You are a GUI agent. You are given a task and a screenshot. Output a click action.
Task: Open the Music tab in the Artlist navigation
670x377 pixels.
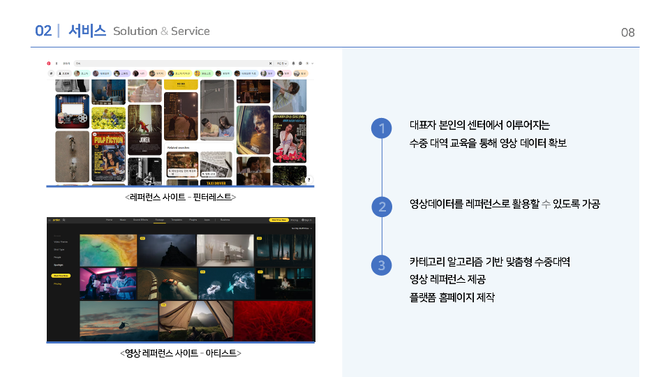click(x=123, y=220)
